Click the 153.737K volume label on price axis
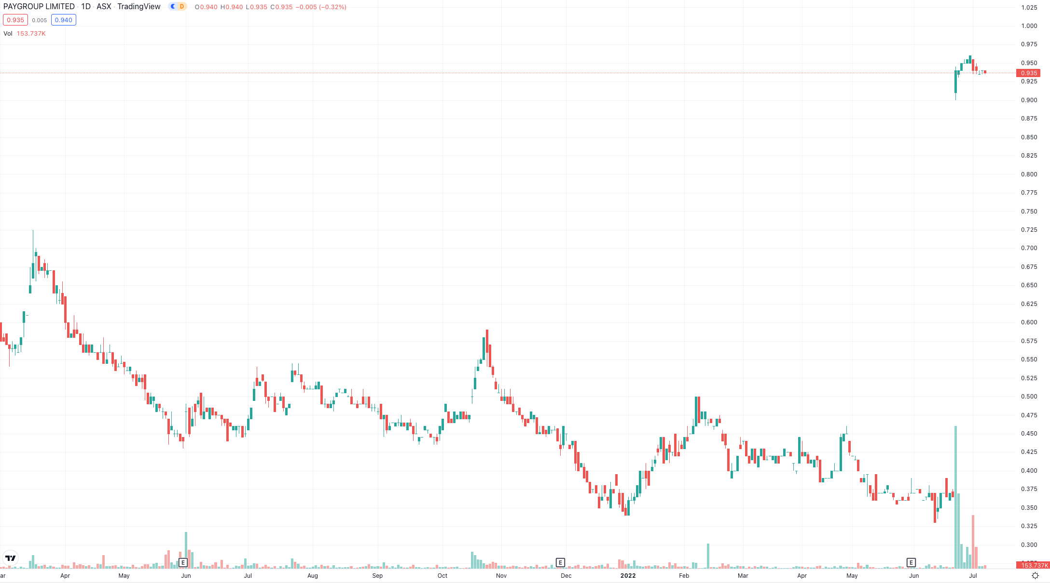Screen dimensions: 1050x584 tap(1033, 565)
